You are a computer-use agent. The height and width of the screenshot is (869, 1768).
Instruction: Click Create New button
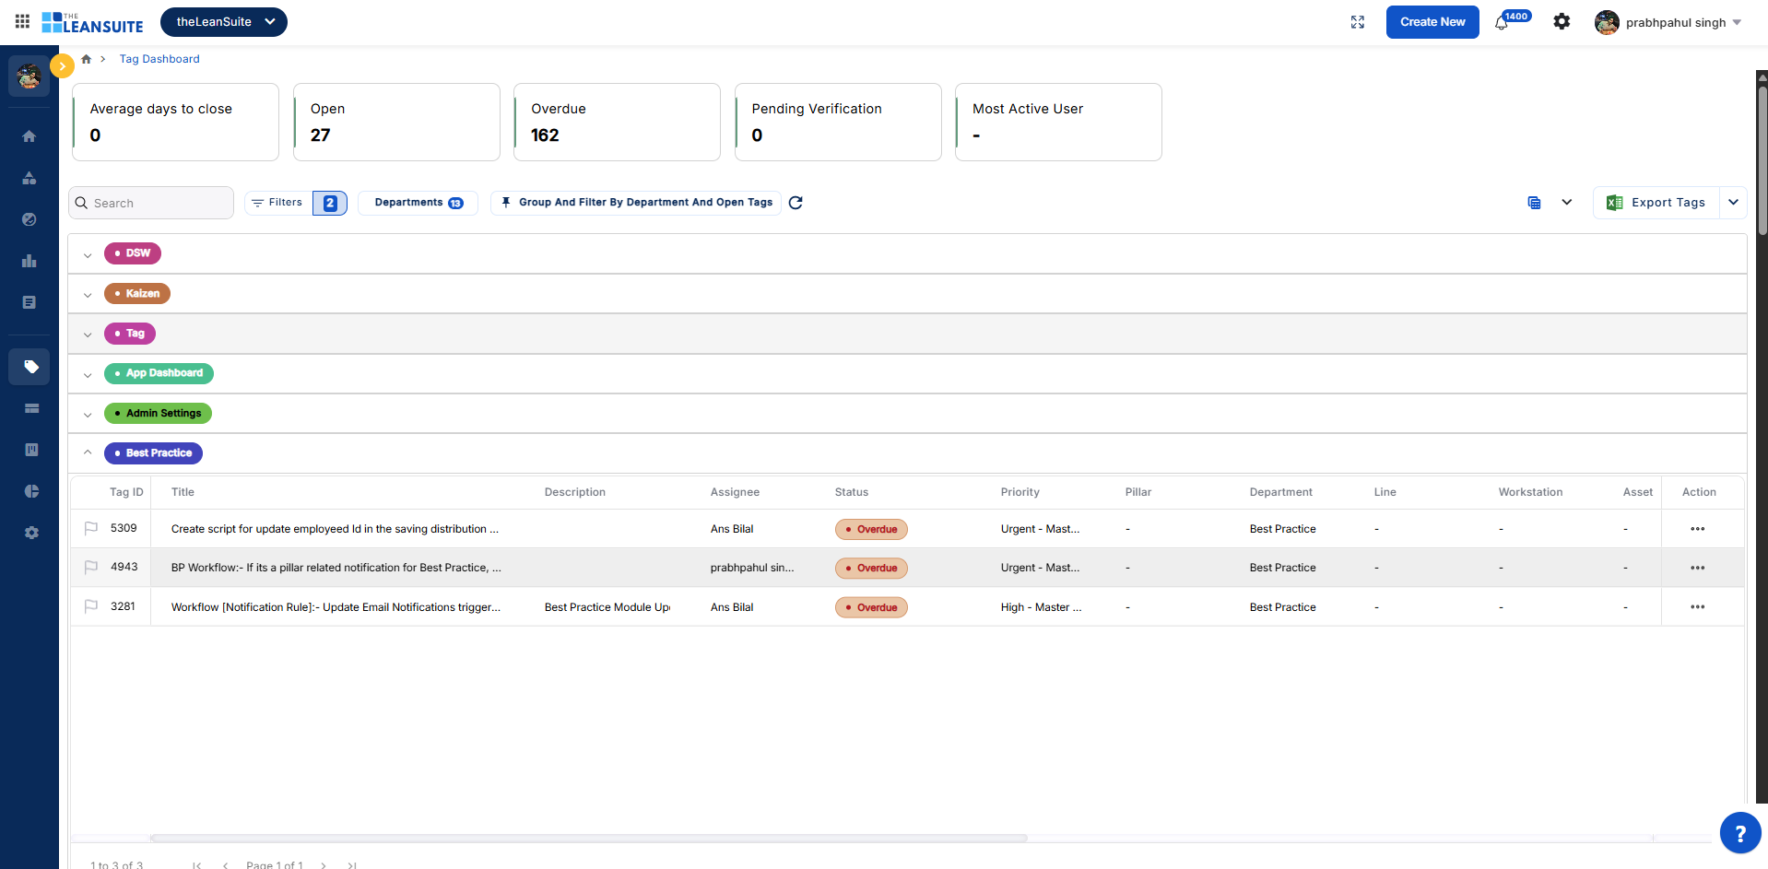point(1432,22)
